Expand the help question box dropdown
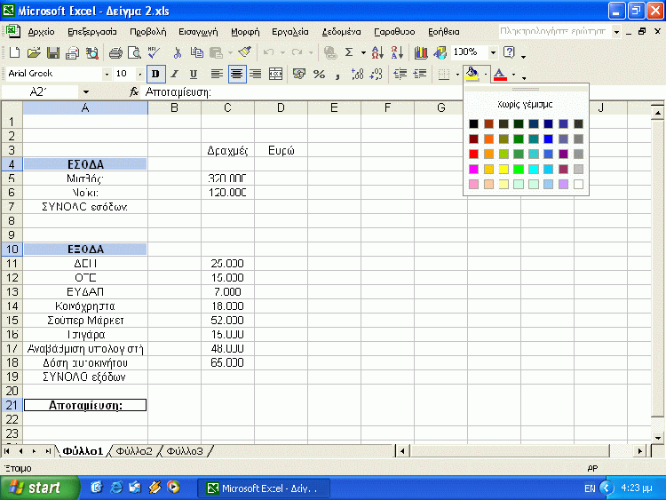This screenshot has width=666, height=500. coord(616,32)
